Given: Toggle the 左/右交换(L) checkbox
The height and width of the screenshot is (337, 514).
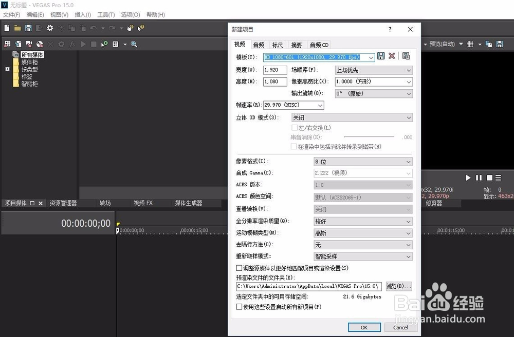Looking at the screenshot, I should tap(295, 128).
